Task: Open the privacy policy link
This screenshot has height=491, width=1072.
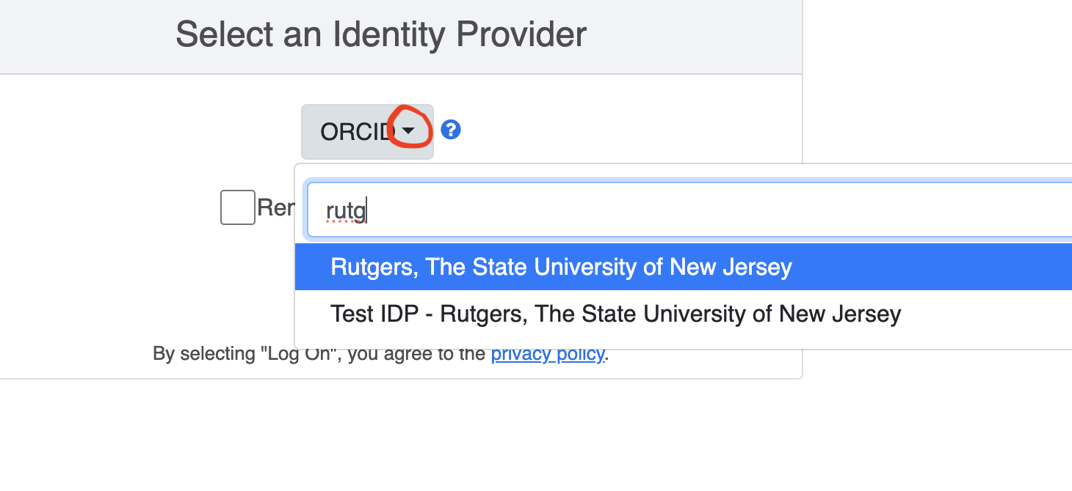Action: (548, 355)
